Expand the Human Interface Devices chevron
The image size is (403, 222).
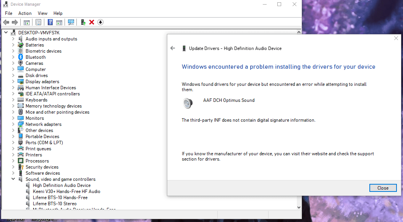coord(13,88)
